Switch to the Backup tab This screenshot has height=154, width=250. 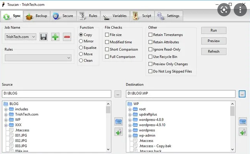(37, 16)
